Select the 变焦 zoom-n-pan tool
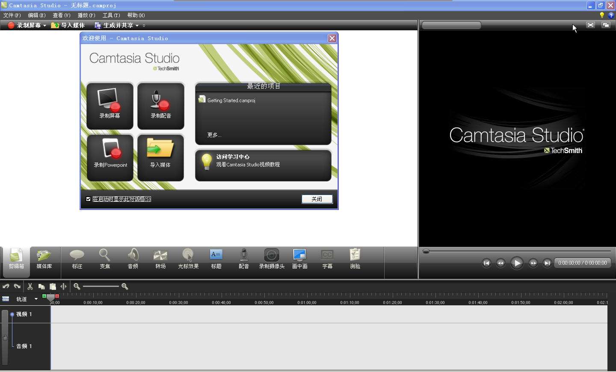616x372 pixels. (x=105, y=259)
